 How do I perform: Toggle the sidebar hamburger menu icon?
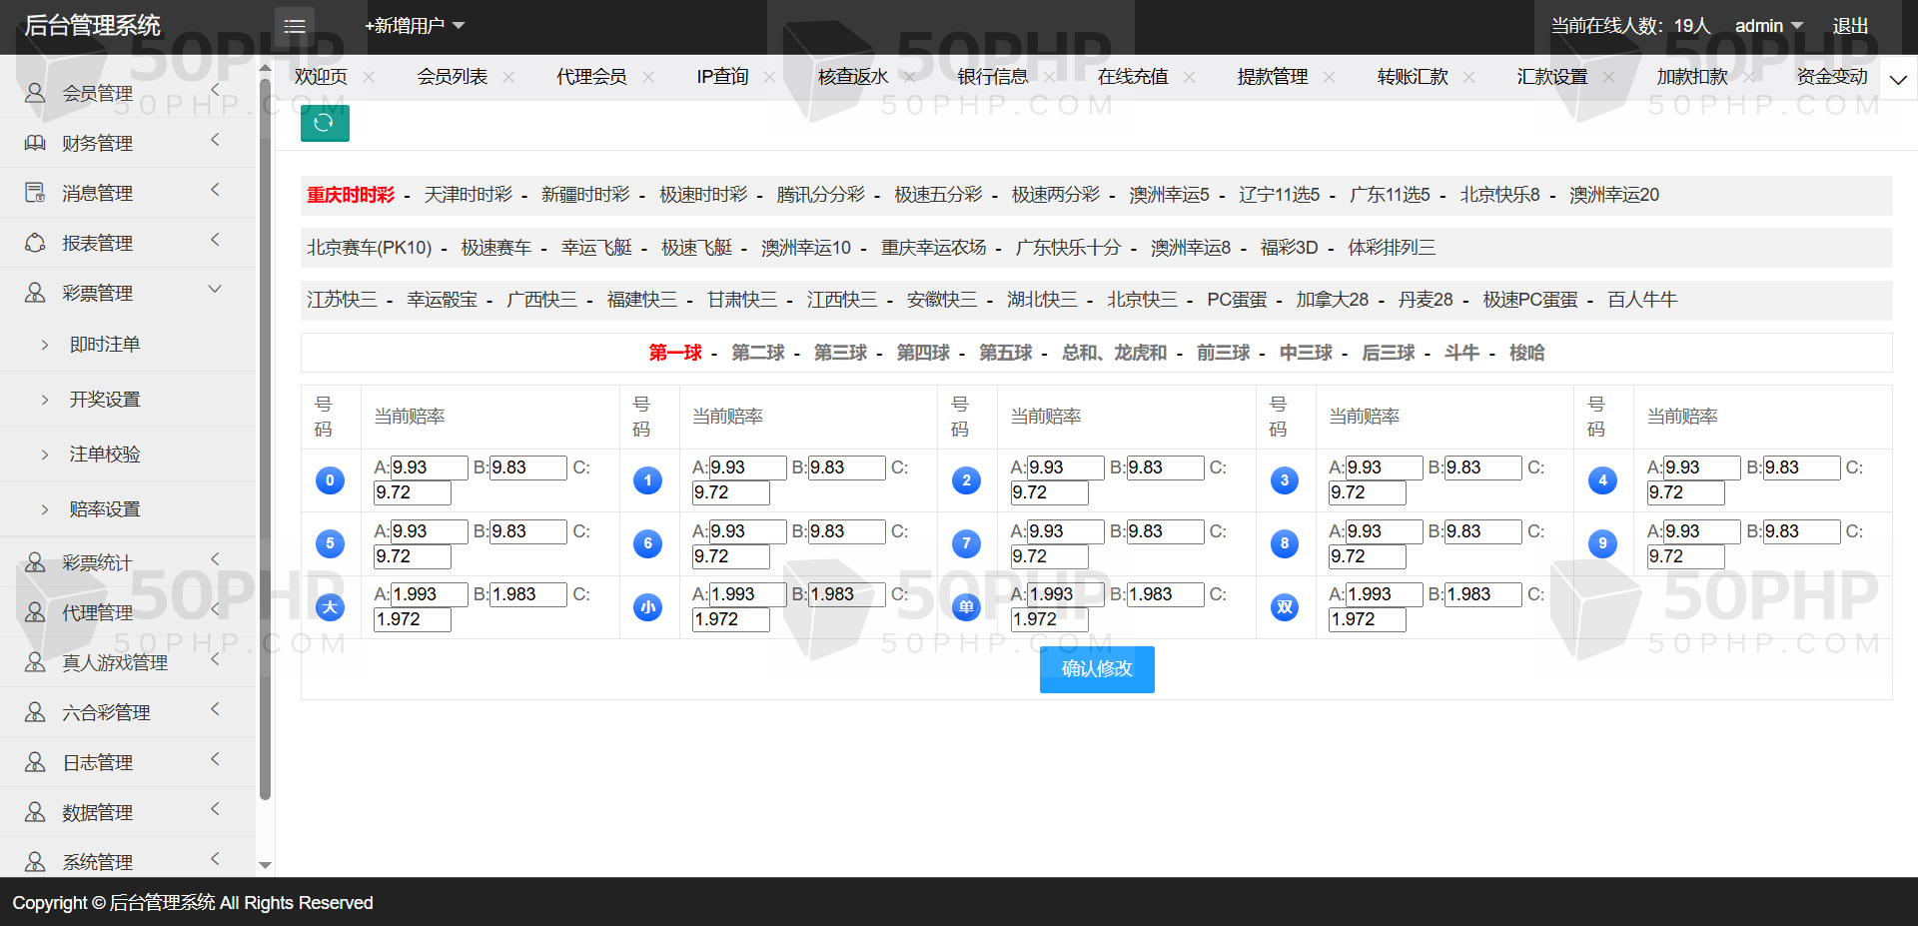tap(295, 26)
